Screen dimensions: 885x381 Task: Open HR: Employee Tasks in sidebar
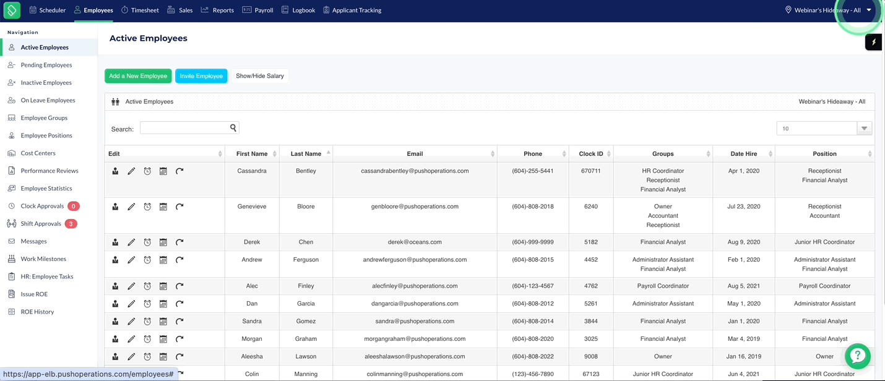47,276
